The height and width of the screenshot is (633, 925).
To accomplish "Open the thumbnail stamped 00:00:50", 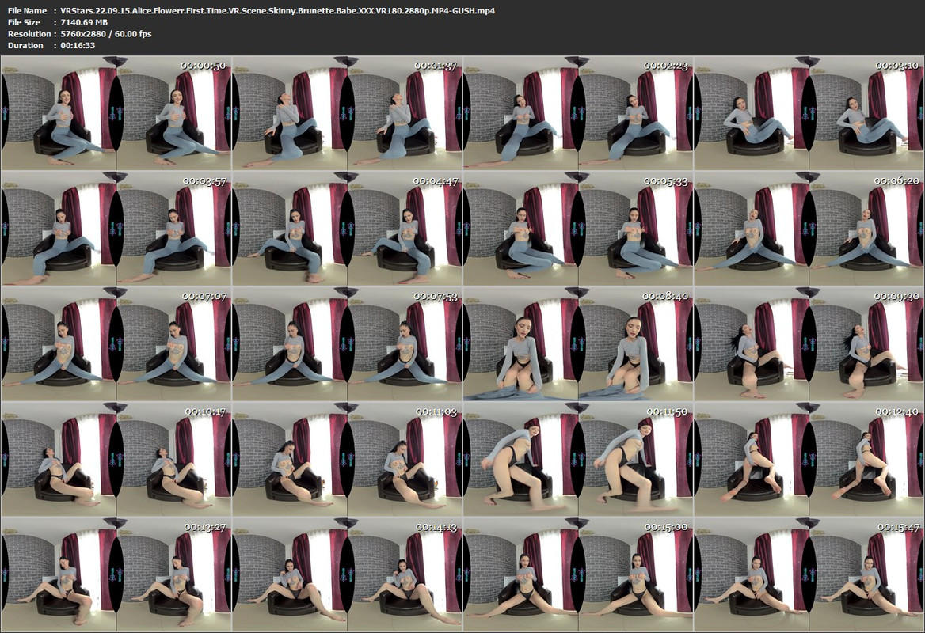I will (116, 113).
